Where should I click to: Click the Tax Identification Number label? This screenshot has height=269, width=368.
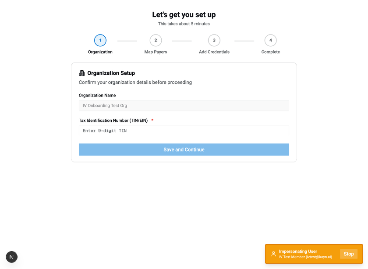[113, 121]
